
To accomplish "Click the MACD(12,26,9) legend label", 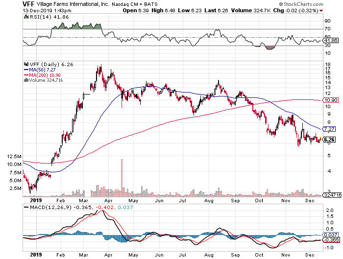I will (x=50, y=207).
